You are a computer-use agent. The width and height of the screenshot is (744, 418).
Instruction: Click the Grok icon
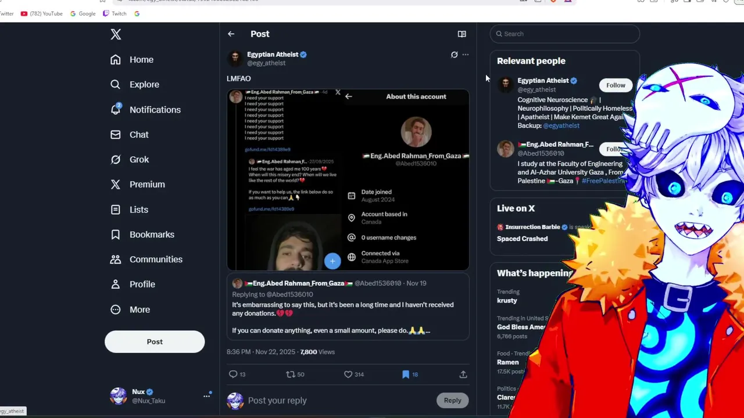tap(116, 160)
